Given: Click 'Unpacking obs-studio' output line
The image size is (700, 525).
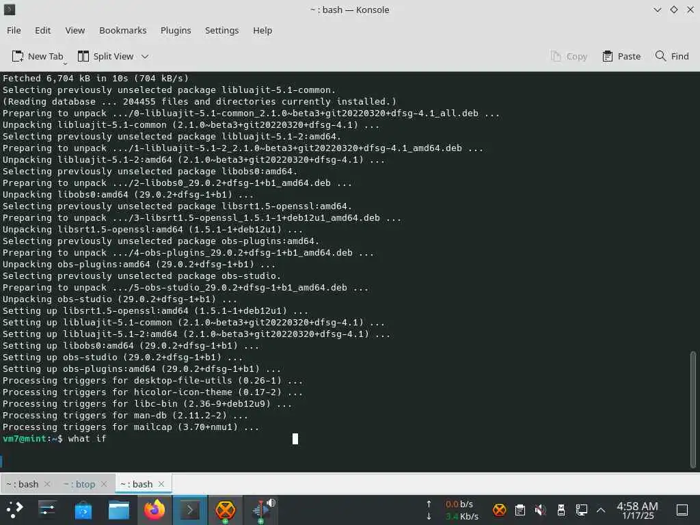Looking at the screenshot, I should point(120,299).
